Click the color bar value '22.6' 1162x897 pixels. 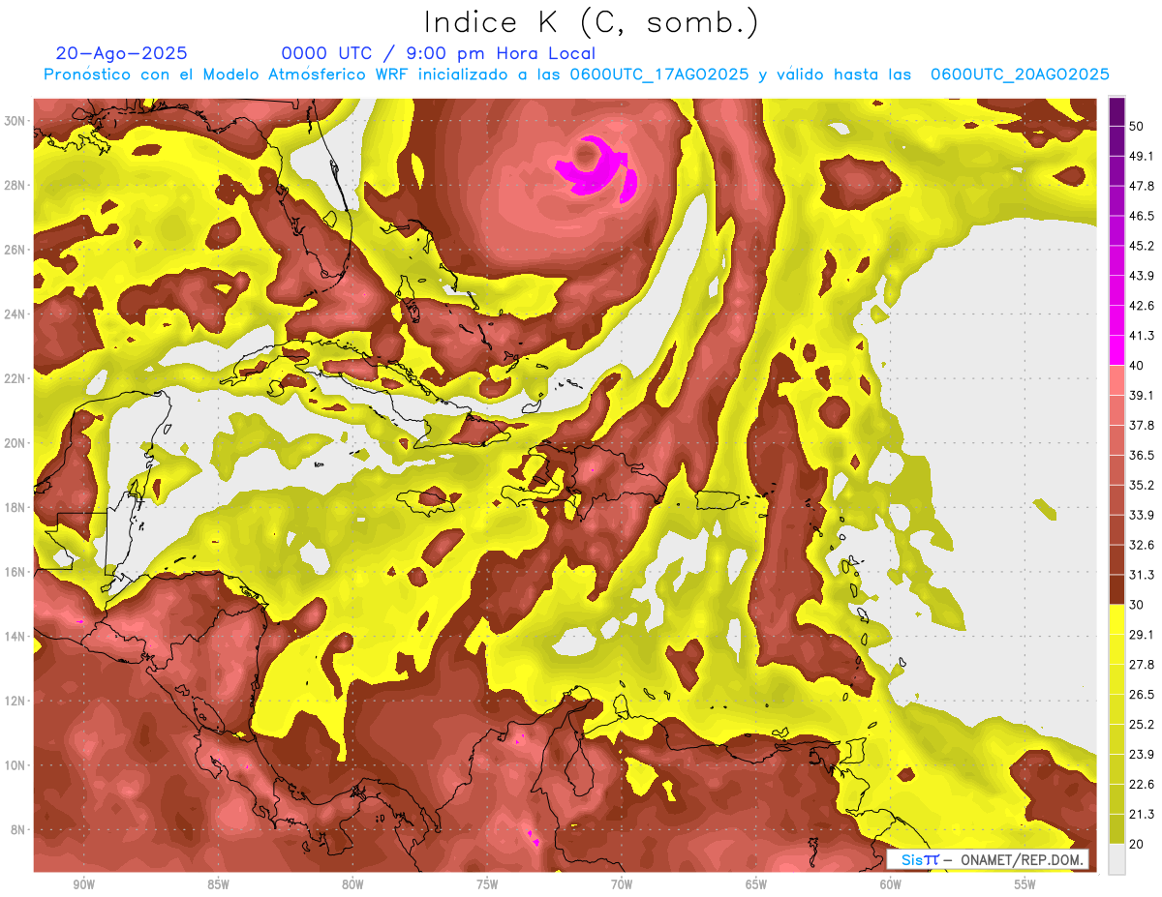[x=1141, y=784]
